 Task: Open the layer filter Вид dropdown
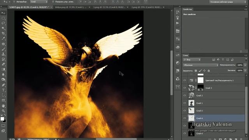[192, 59]
